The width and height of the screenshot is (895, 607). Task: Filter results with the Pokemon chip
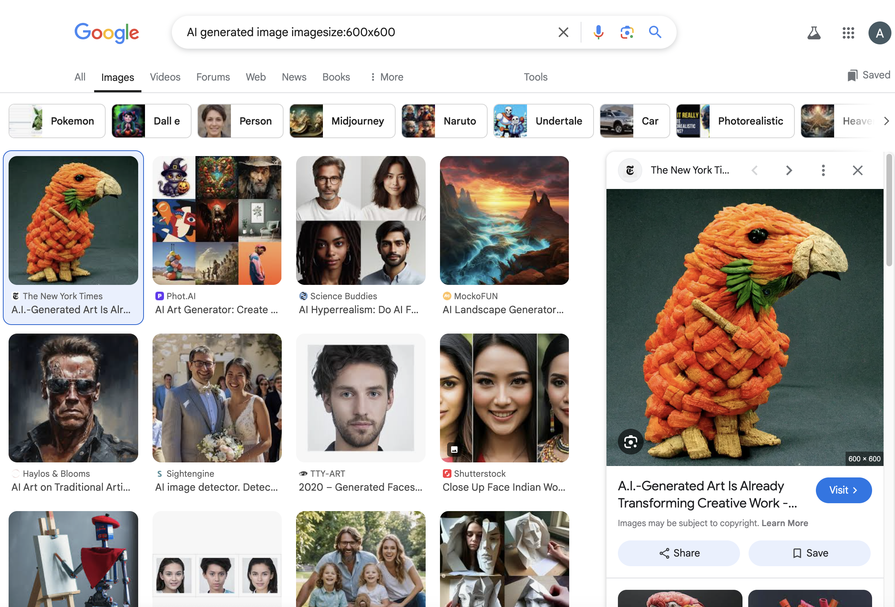coord(57,121)
